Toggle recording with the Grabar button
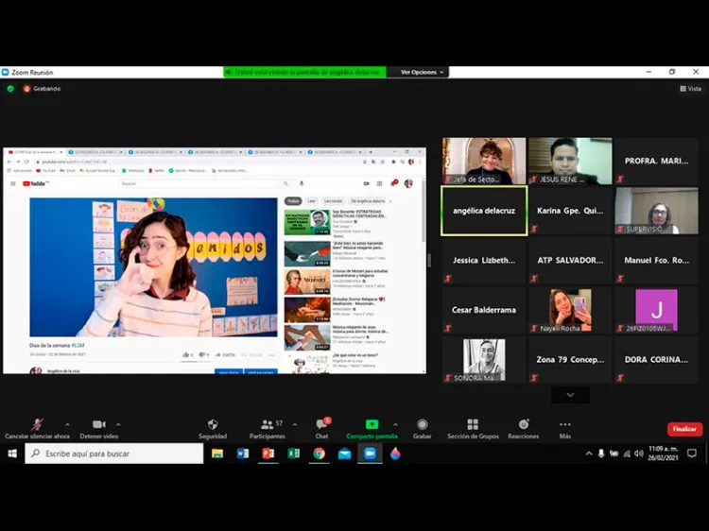Viewport: 709px width, 531px height. point(422,427)
